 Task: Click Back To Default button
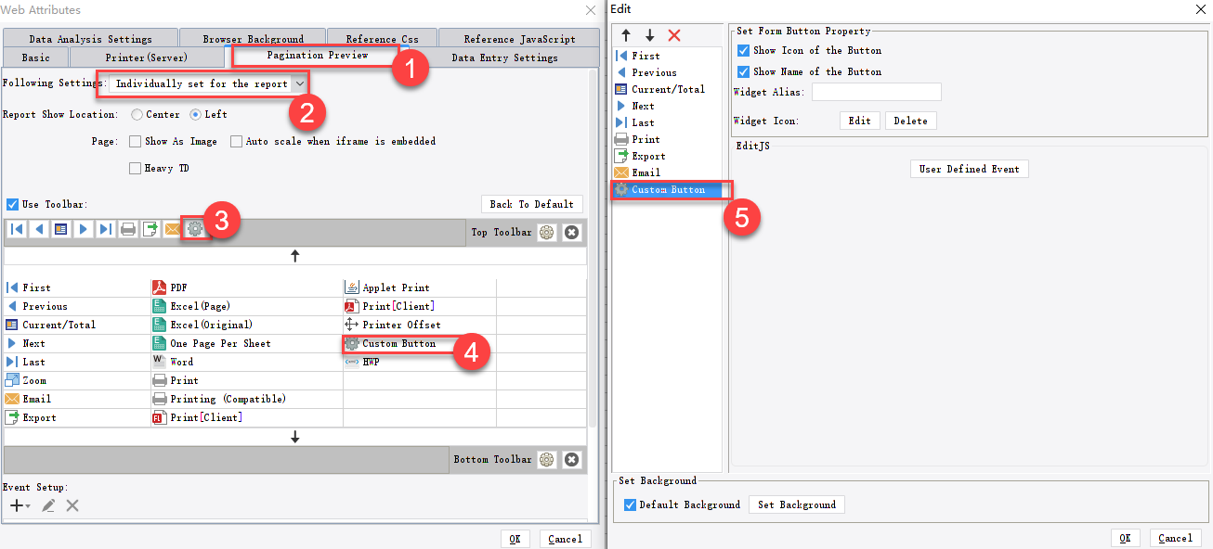tap(532, 204)
